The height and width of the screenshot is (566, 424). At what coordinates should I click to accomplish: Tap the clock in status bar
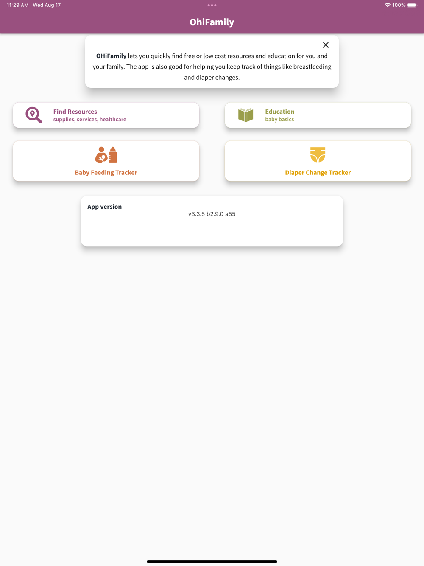pyautogui.click(x=18, y=5)
